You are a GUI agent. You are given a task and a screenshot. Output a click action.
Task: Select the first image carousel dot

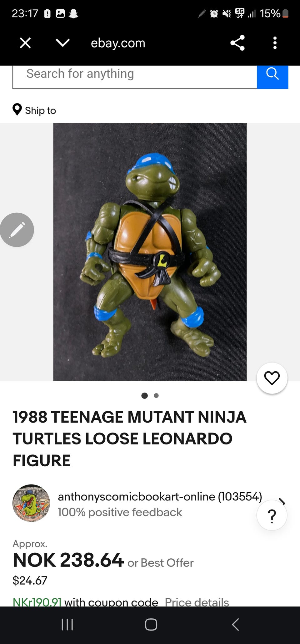point(144,396)
